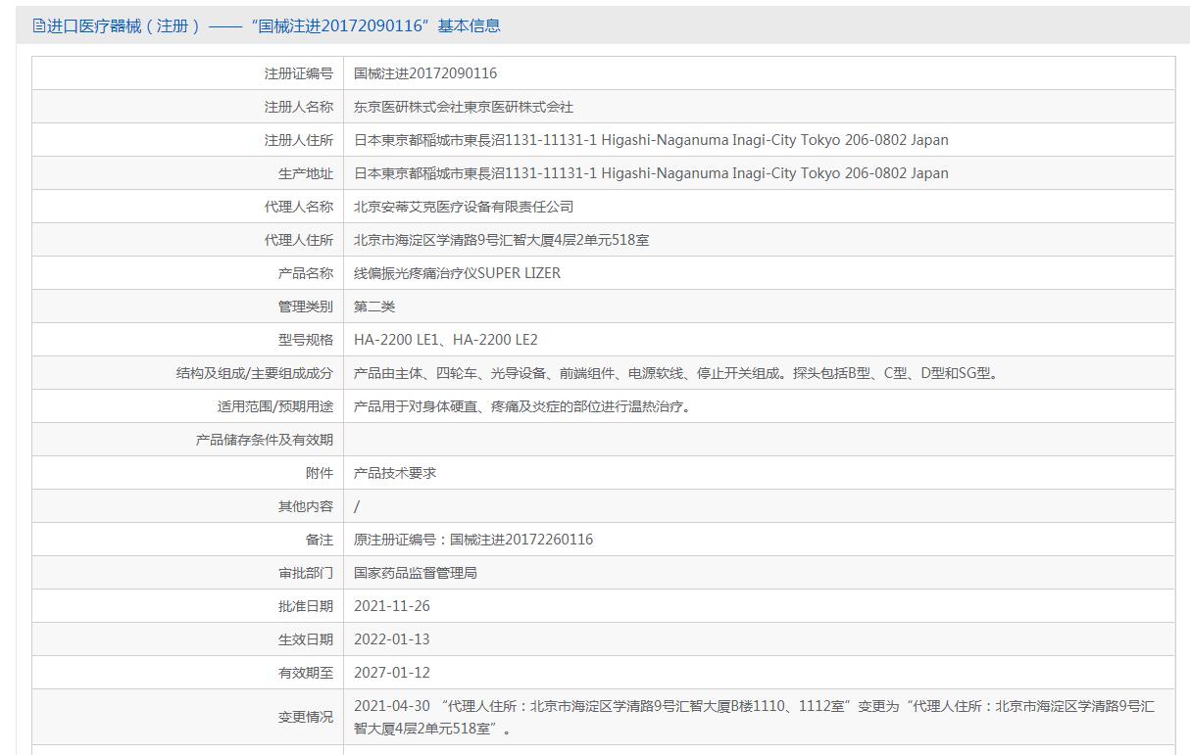Open the attachment 产品技术要求

395,473
